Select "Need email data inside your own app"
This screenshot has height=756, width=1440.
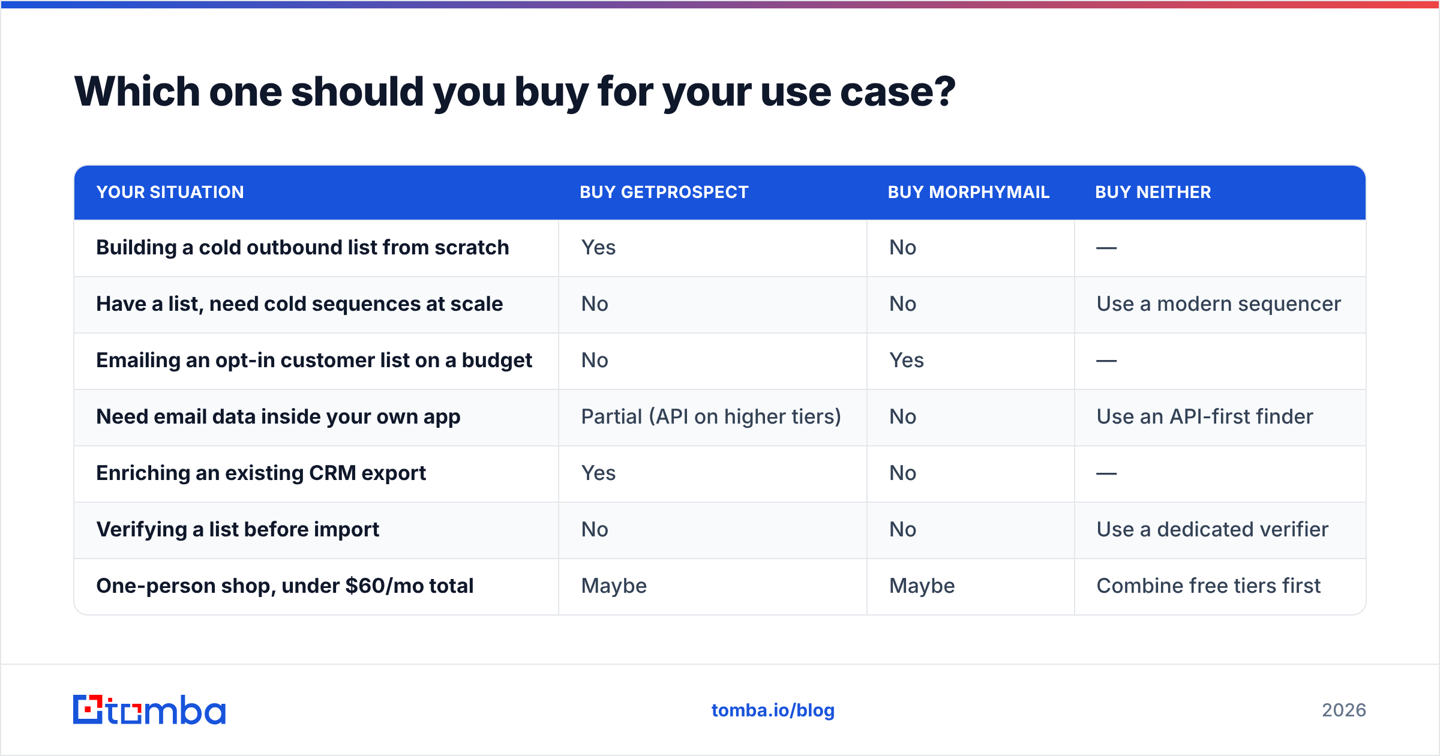click(278, 416)
